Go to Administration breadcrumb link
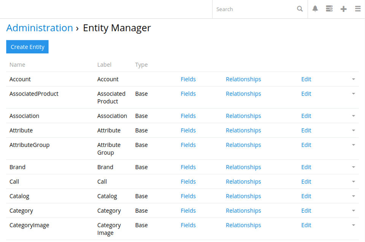365x242 pixels. point(40,28)
